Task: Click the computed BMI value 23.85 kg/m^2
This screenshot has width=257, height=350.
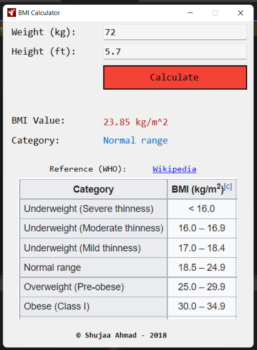Action: (x=135, y=122)
